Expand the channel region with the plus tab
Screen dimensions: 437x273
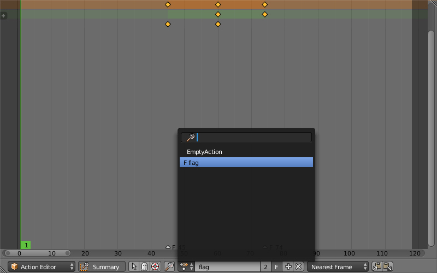[x=3, y=16]
